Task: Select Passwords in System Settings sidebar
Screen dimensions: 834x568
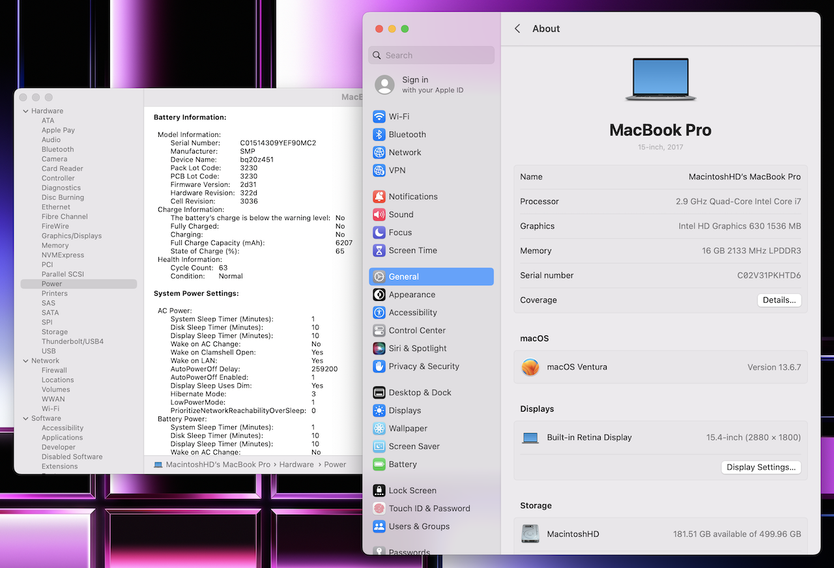Action: point(409,552)
